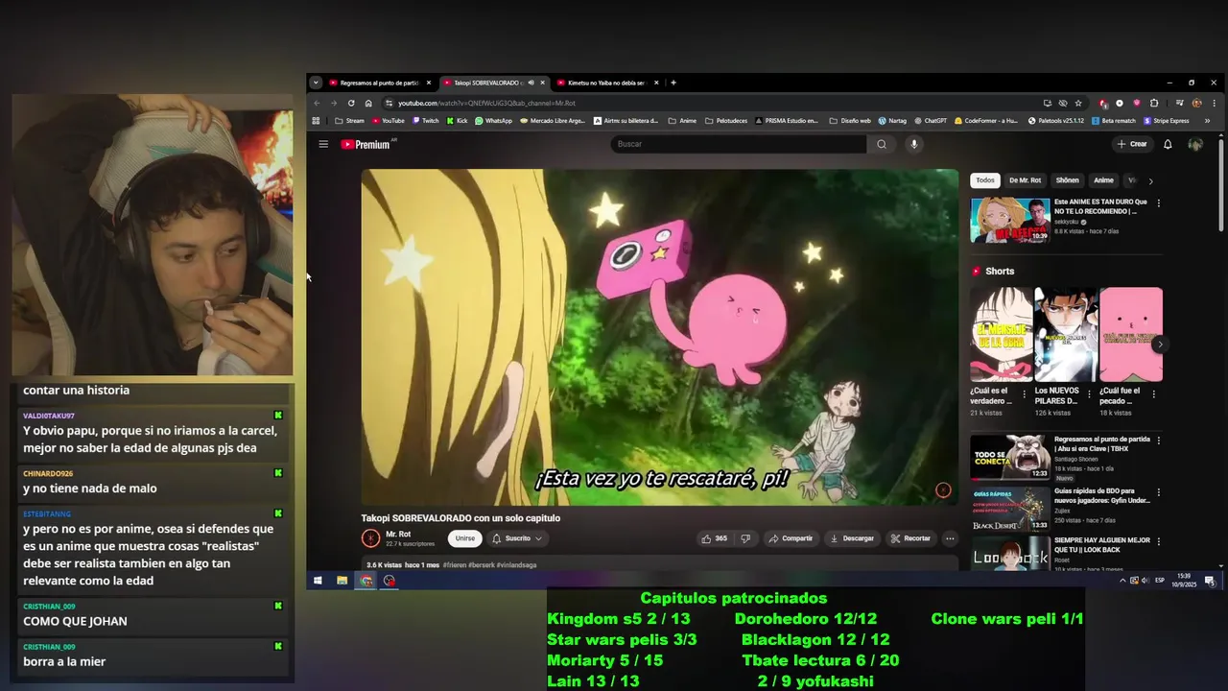Image resolution: width=1228 pixels, height=691 pixels.
Task: Show hidden bookmarks with the double chevron
Action: pos(1207,121)
